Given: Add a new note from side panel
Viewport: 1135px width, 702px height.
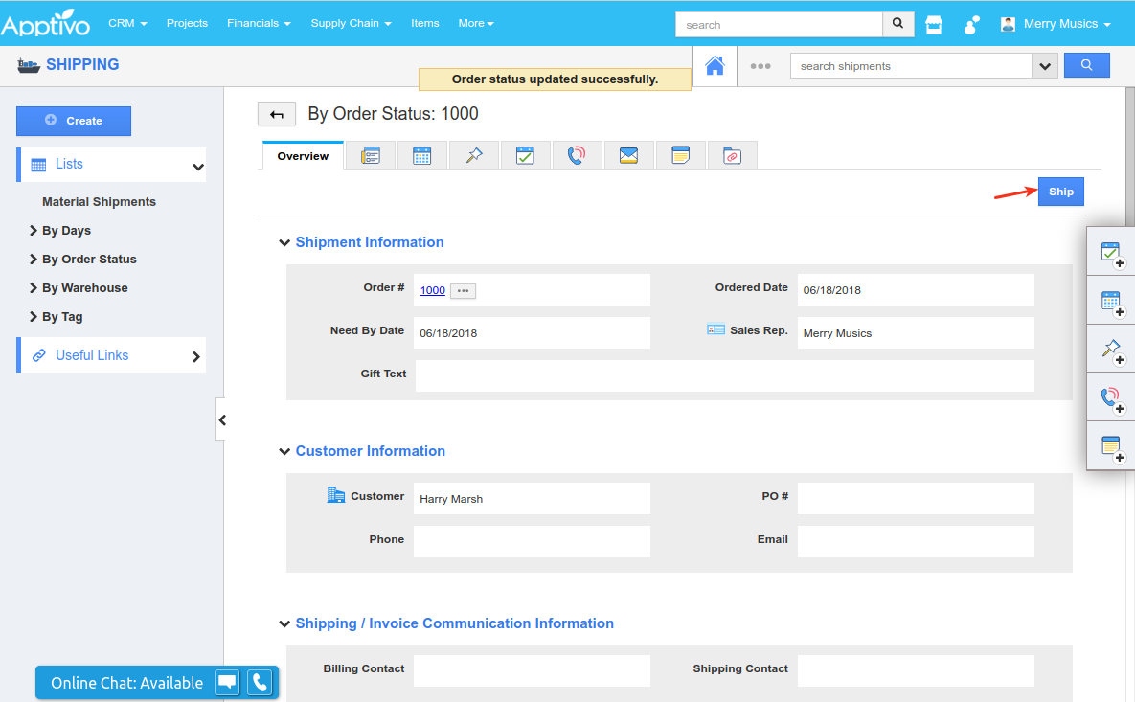Looking at the screenshot, I should [x=1111, y=446].
